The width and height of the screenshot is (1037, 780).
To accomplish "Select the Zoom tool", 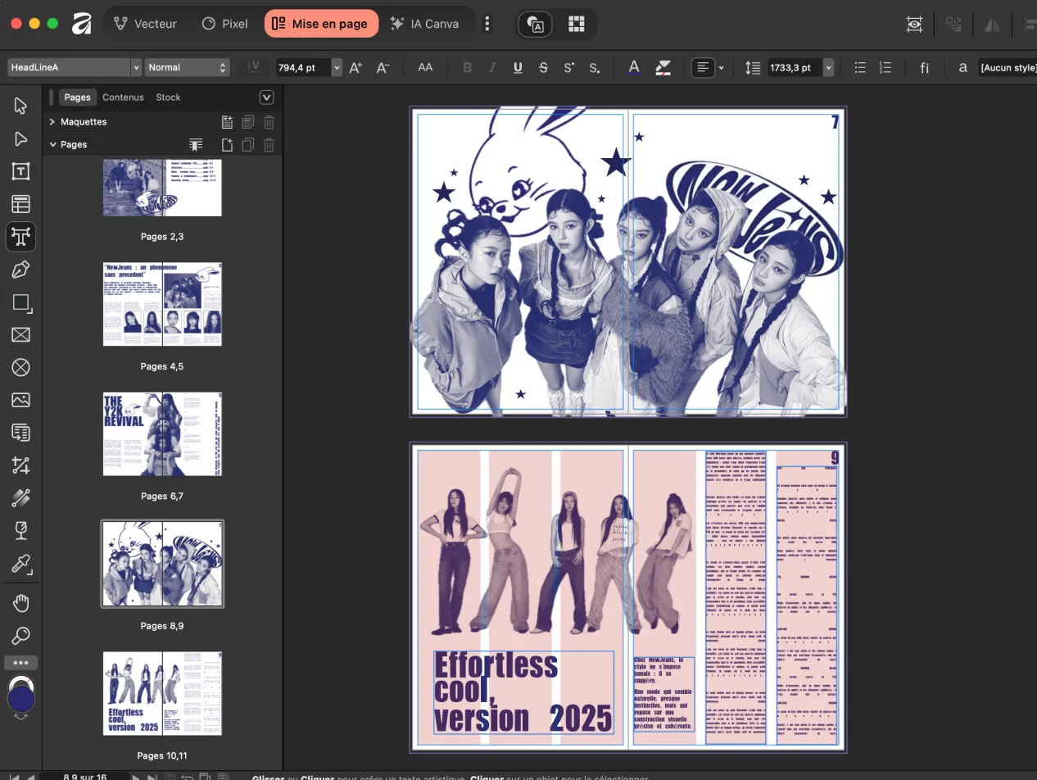I will pyautogui.click(x=20, y=636).
